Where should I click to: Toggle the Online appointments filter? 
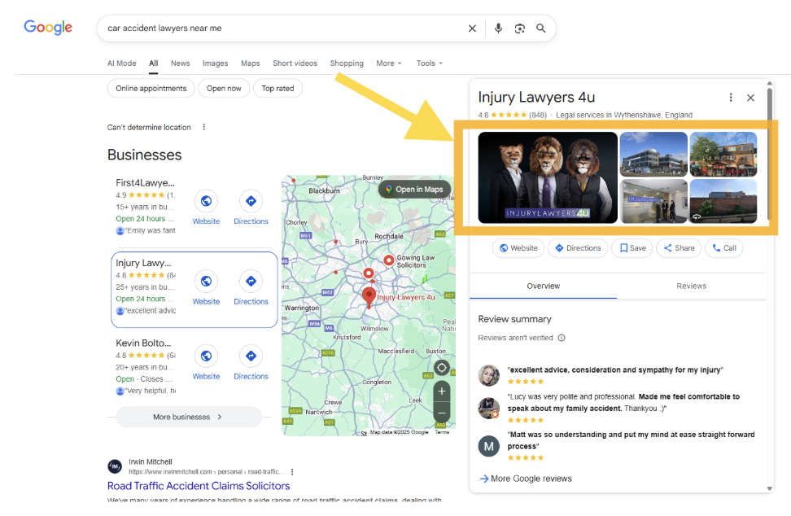[151, 89]
